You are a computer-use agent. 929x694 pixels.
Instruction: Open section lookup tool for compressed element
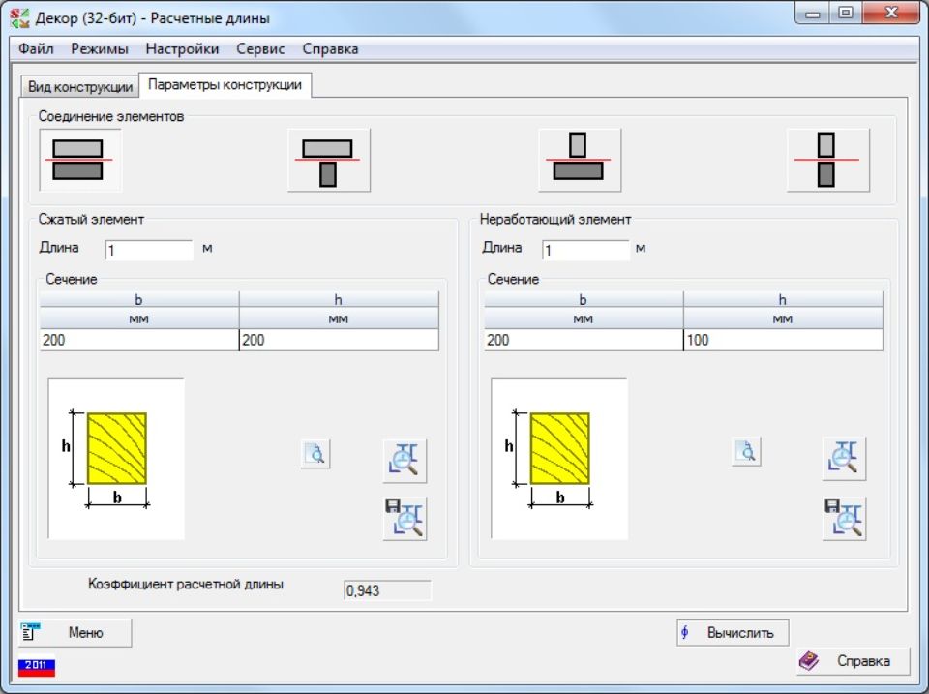(x=405, y=460)
